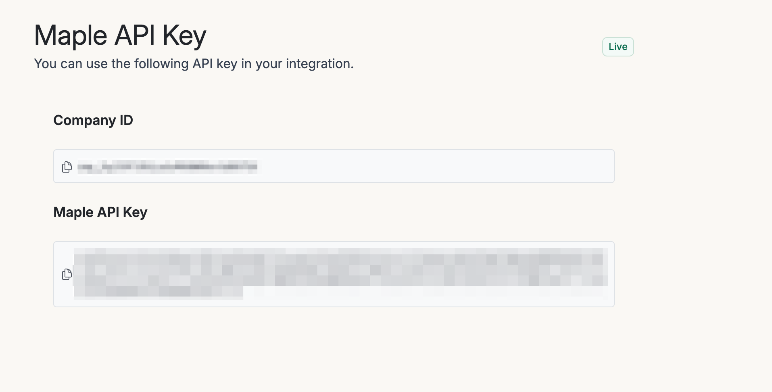772x392 pixels.
Task: Click the word "ID" in Company ID label
Action: click(126, 120)
